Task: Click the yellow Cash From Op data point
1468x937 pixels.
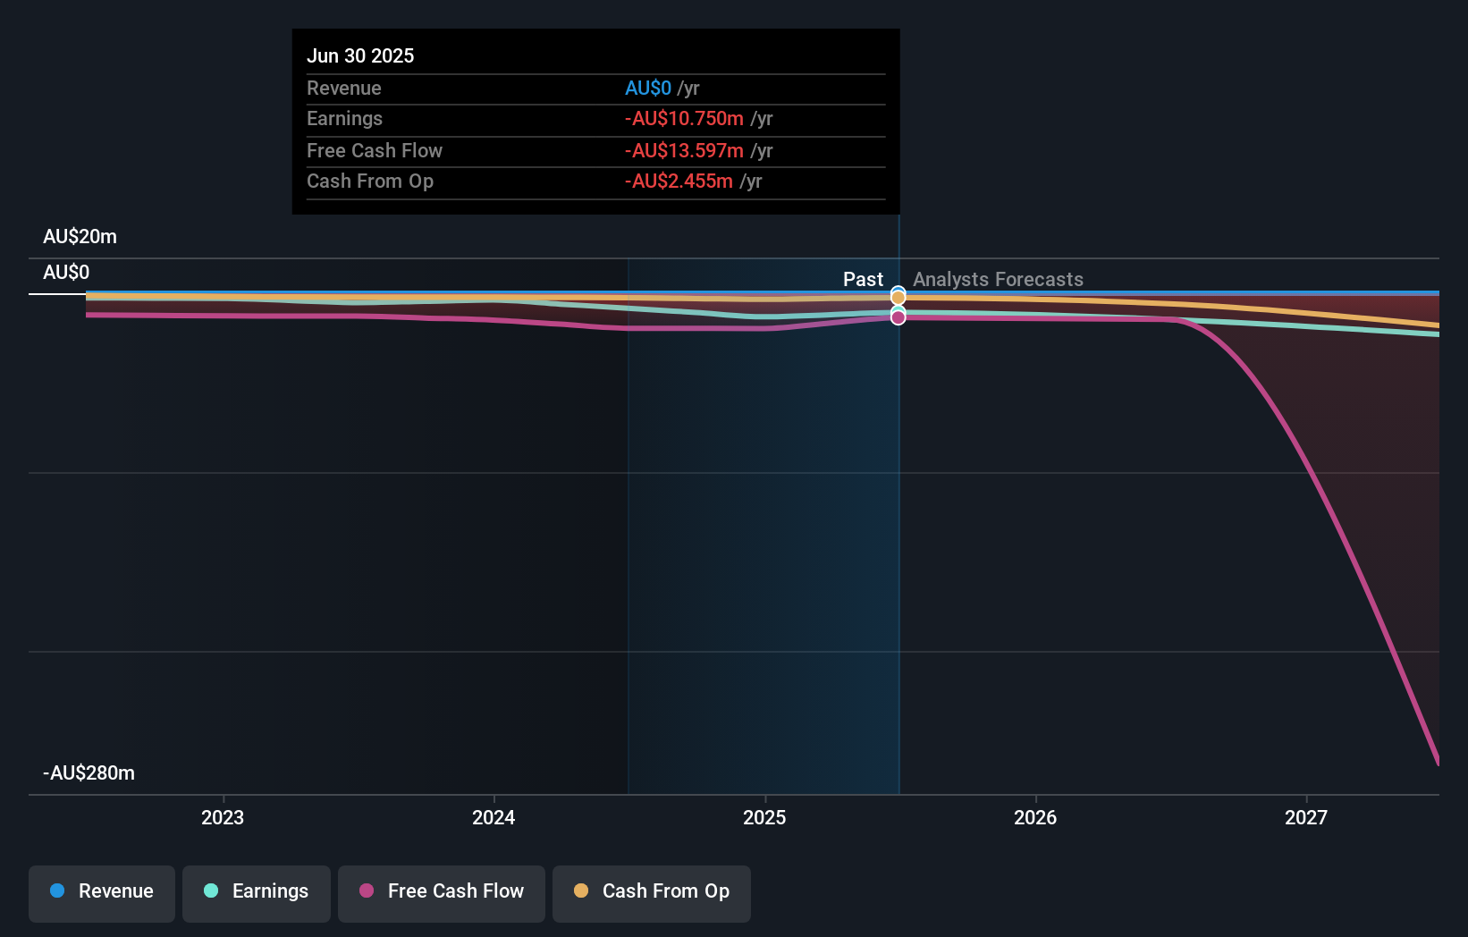Action: [898, 295]
